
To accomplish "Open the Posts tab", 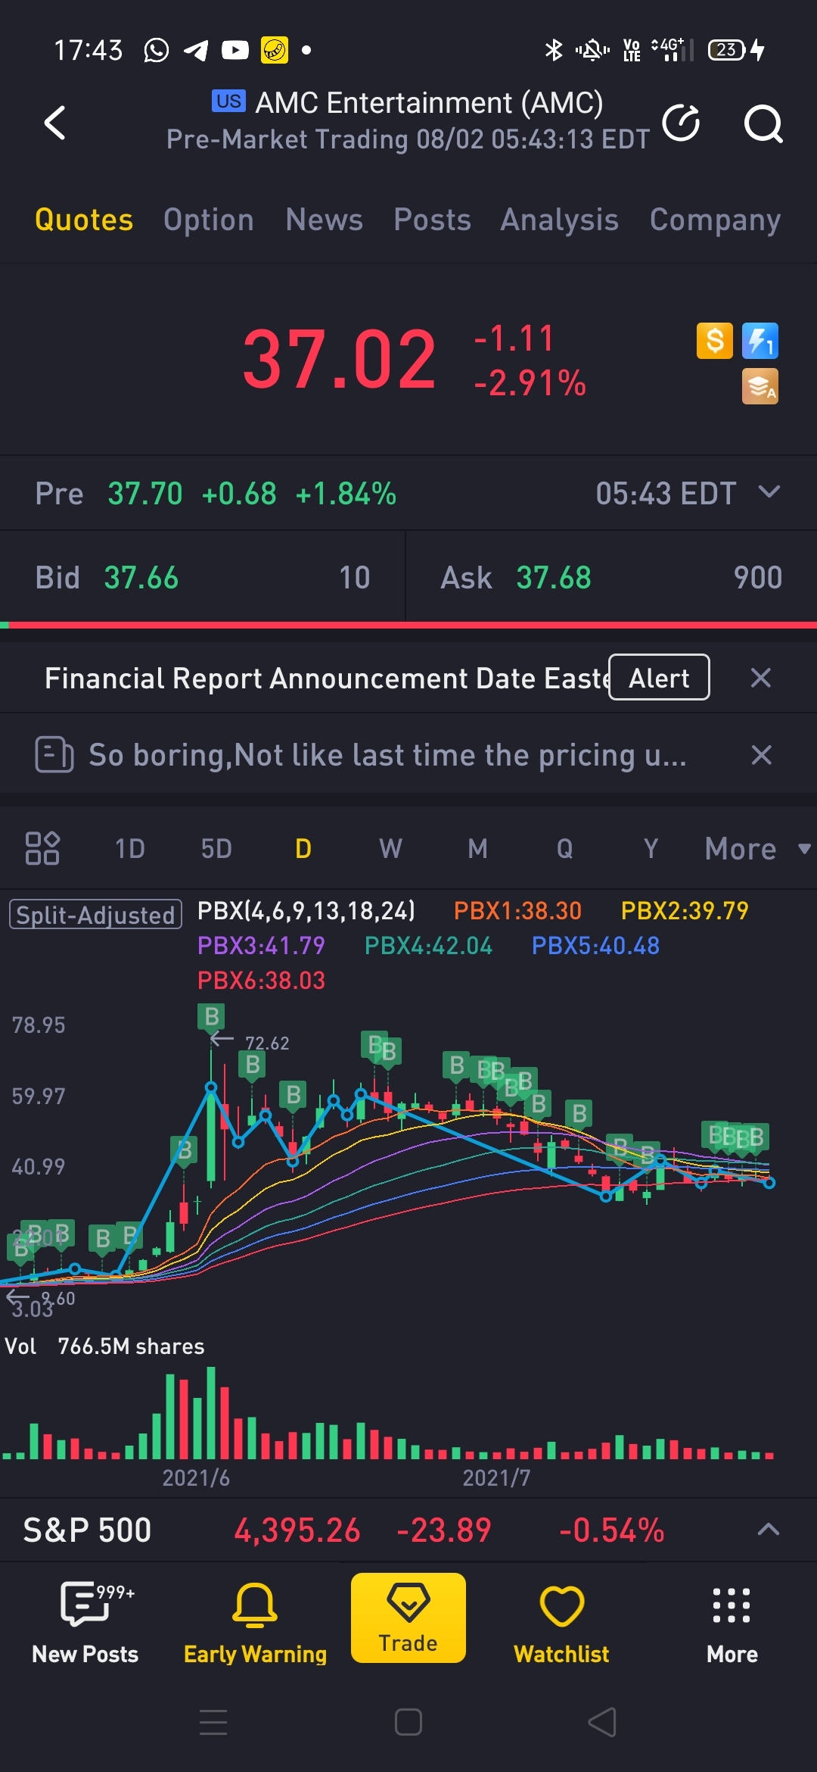I will [432, 220].
